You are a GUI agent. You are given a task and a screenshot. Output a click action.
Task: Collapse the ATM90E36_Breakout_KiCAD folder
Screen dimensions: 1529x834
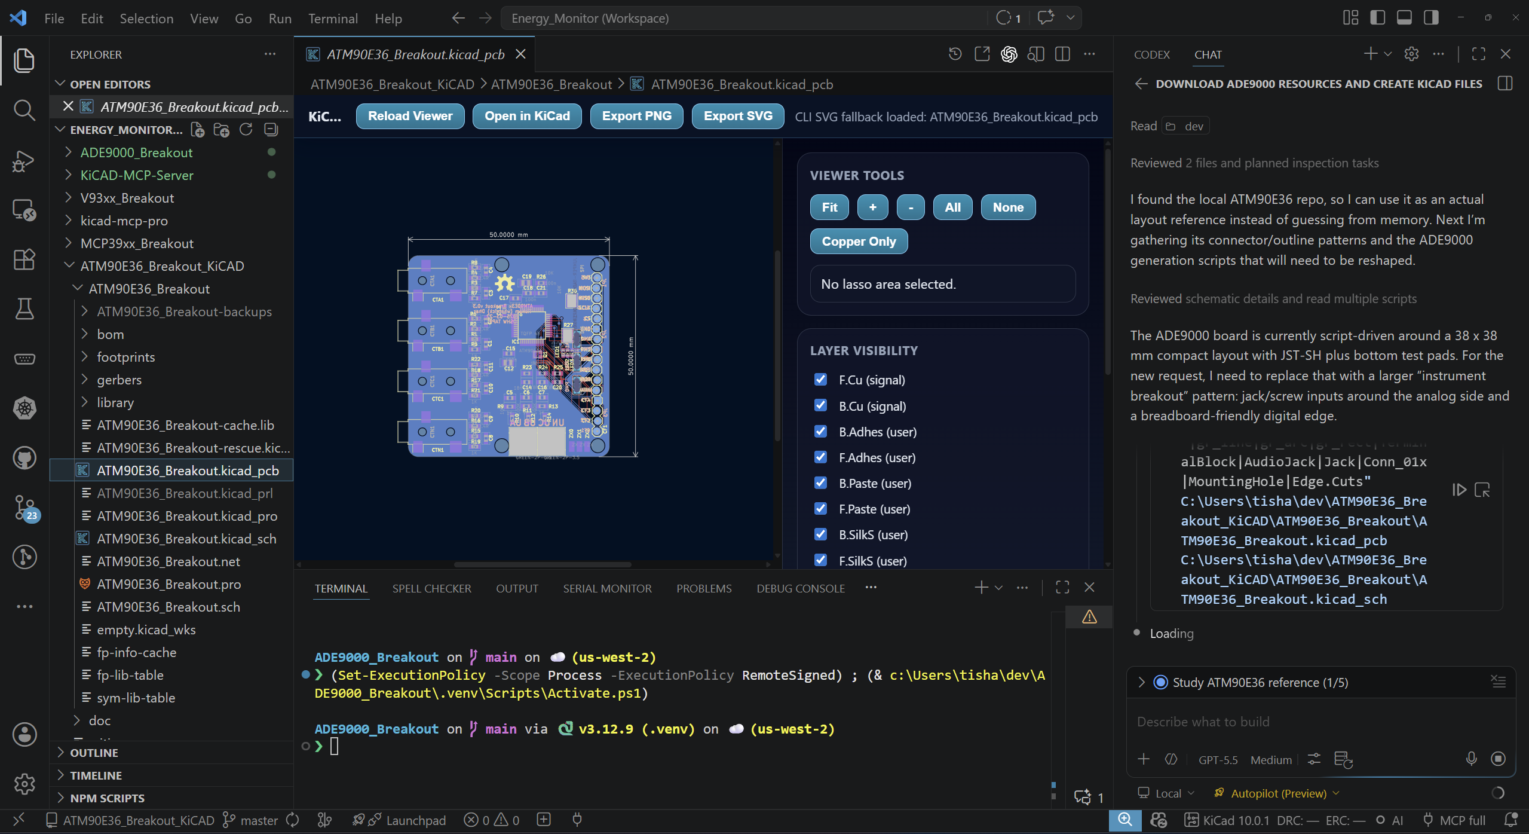click(162, 266)
